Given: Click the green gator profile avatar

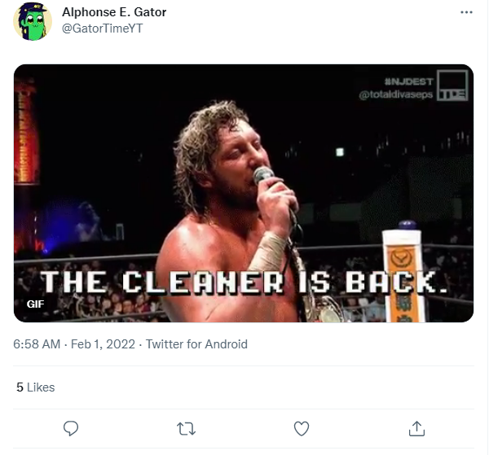Looking at the screenshot, I should 33,21.
